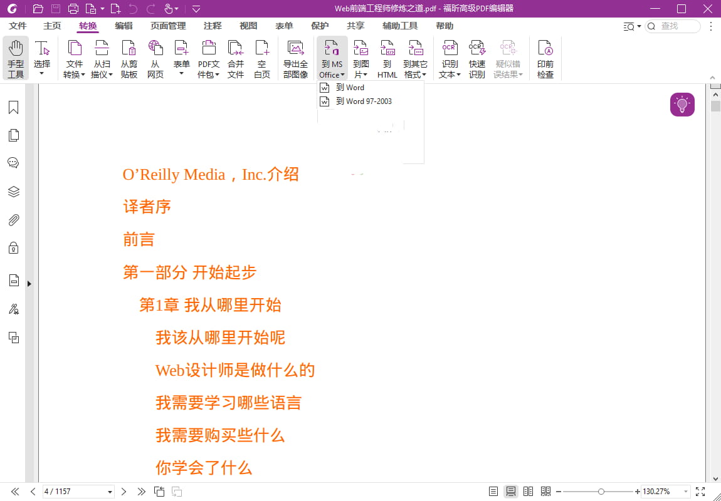Click Export All Images (导出全部图像)
The height and width of the screenshot is (501, 721).
coord(295,58)
